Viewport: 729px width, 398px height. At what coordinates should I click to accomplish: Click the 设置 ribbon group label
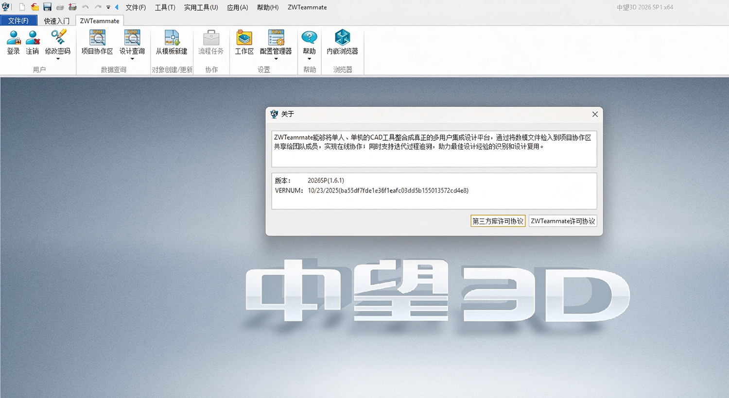264,70
